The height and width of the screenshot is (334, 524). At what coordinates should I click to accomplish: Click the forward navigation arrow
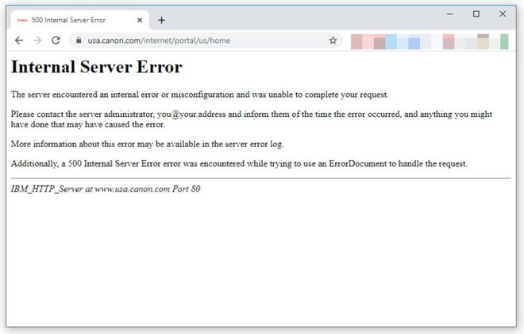(x=37, y=41)
